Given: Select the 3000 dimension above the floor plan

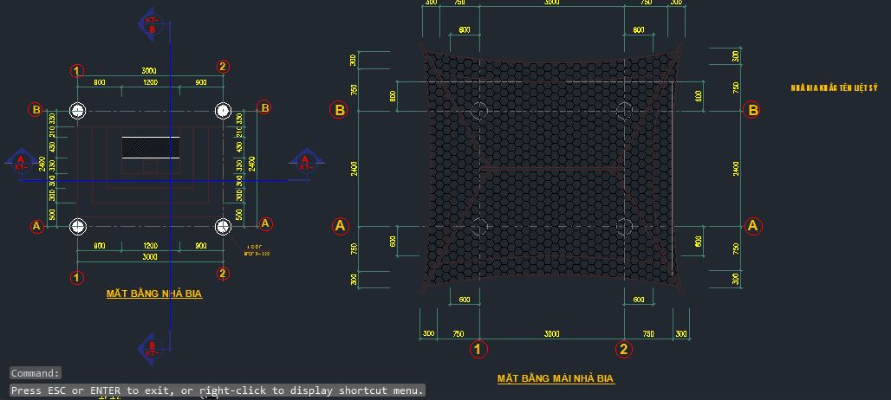Looking at the screenshot, I should point(149,70).
